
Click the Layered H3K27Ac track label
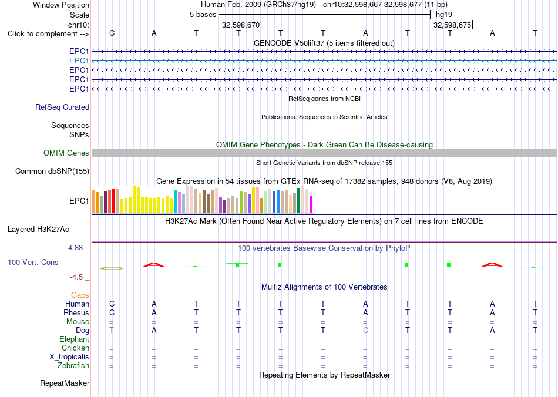click(x=38, y=230)
